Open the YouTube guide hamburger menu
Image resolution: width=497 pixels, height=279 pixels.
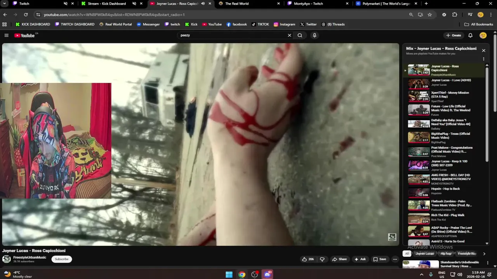coord(6,35)
